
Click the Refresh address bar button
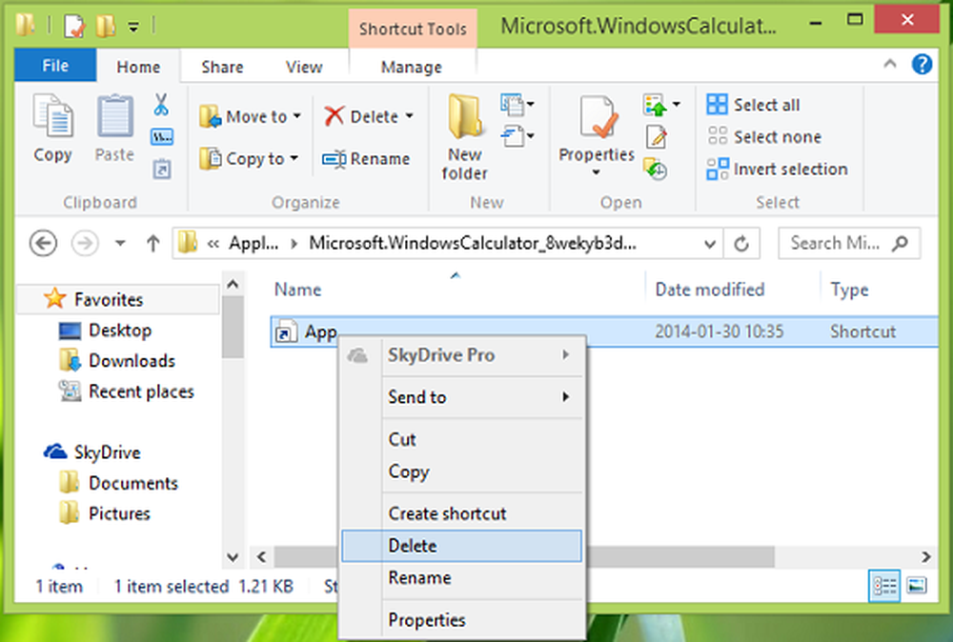tap(740, 244)
